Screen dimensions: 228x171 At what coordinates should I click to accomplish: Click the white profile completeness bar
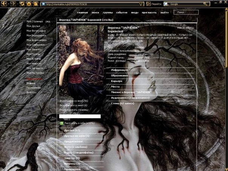80,116
